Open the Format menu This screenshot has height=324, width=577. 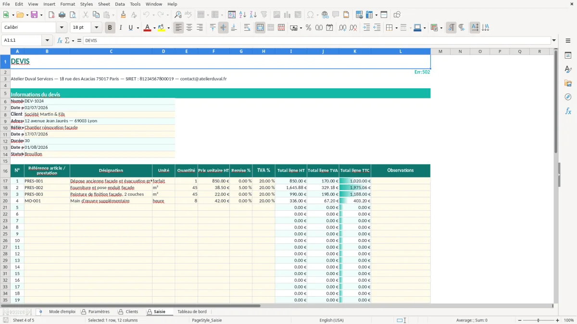click(x=68, y=4)
